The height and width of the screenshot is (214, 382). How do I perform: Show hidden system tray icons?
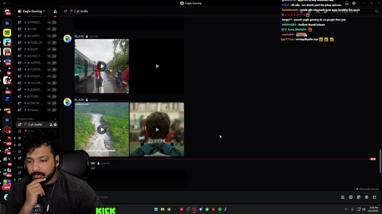pos(346,209)
